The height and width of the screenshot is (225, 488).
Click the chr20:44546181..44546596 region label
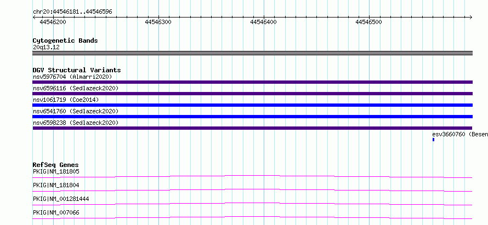pos(72,12)
